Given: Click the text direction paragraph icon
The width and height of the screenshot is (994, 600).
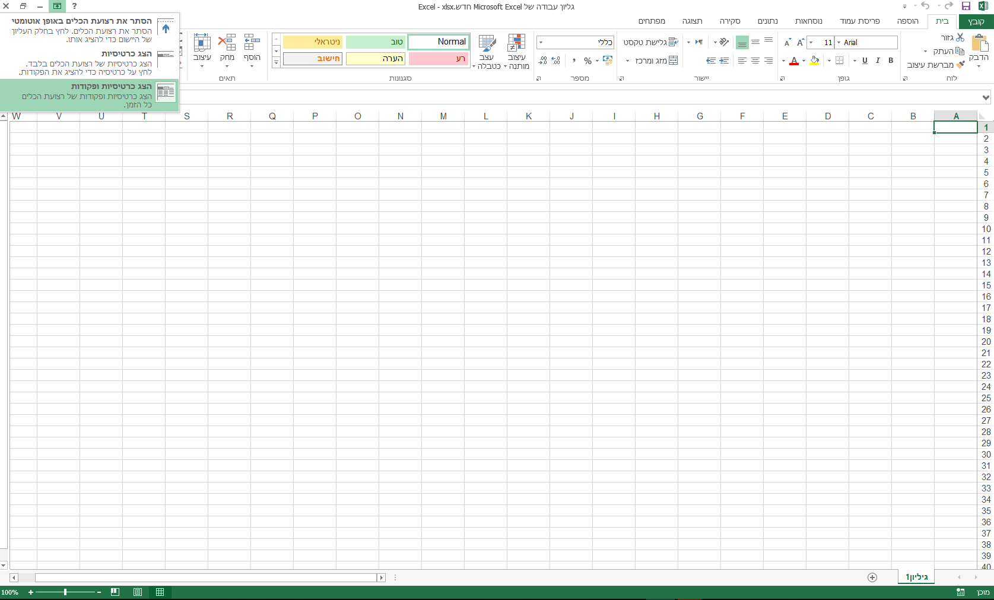Looking at the screenshot, I should [x=699, y=42].
